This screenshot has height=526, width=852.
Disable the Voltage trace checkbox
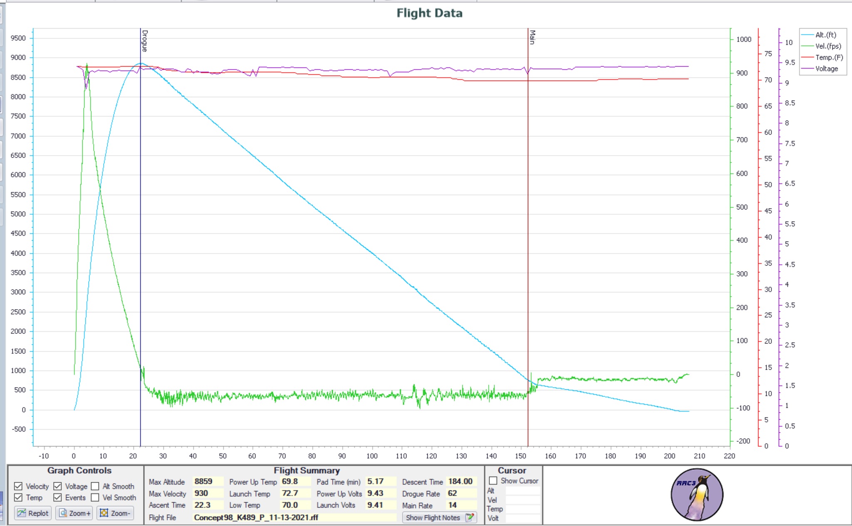58,486
